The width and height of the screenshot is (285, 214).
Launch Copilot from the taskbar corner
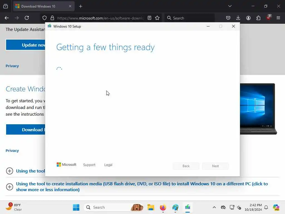(276, 207)
